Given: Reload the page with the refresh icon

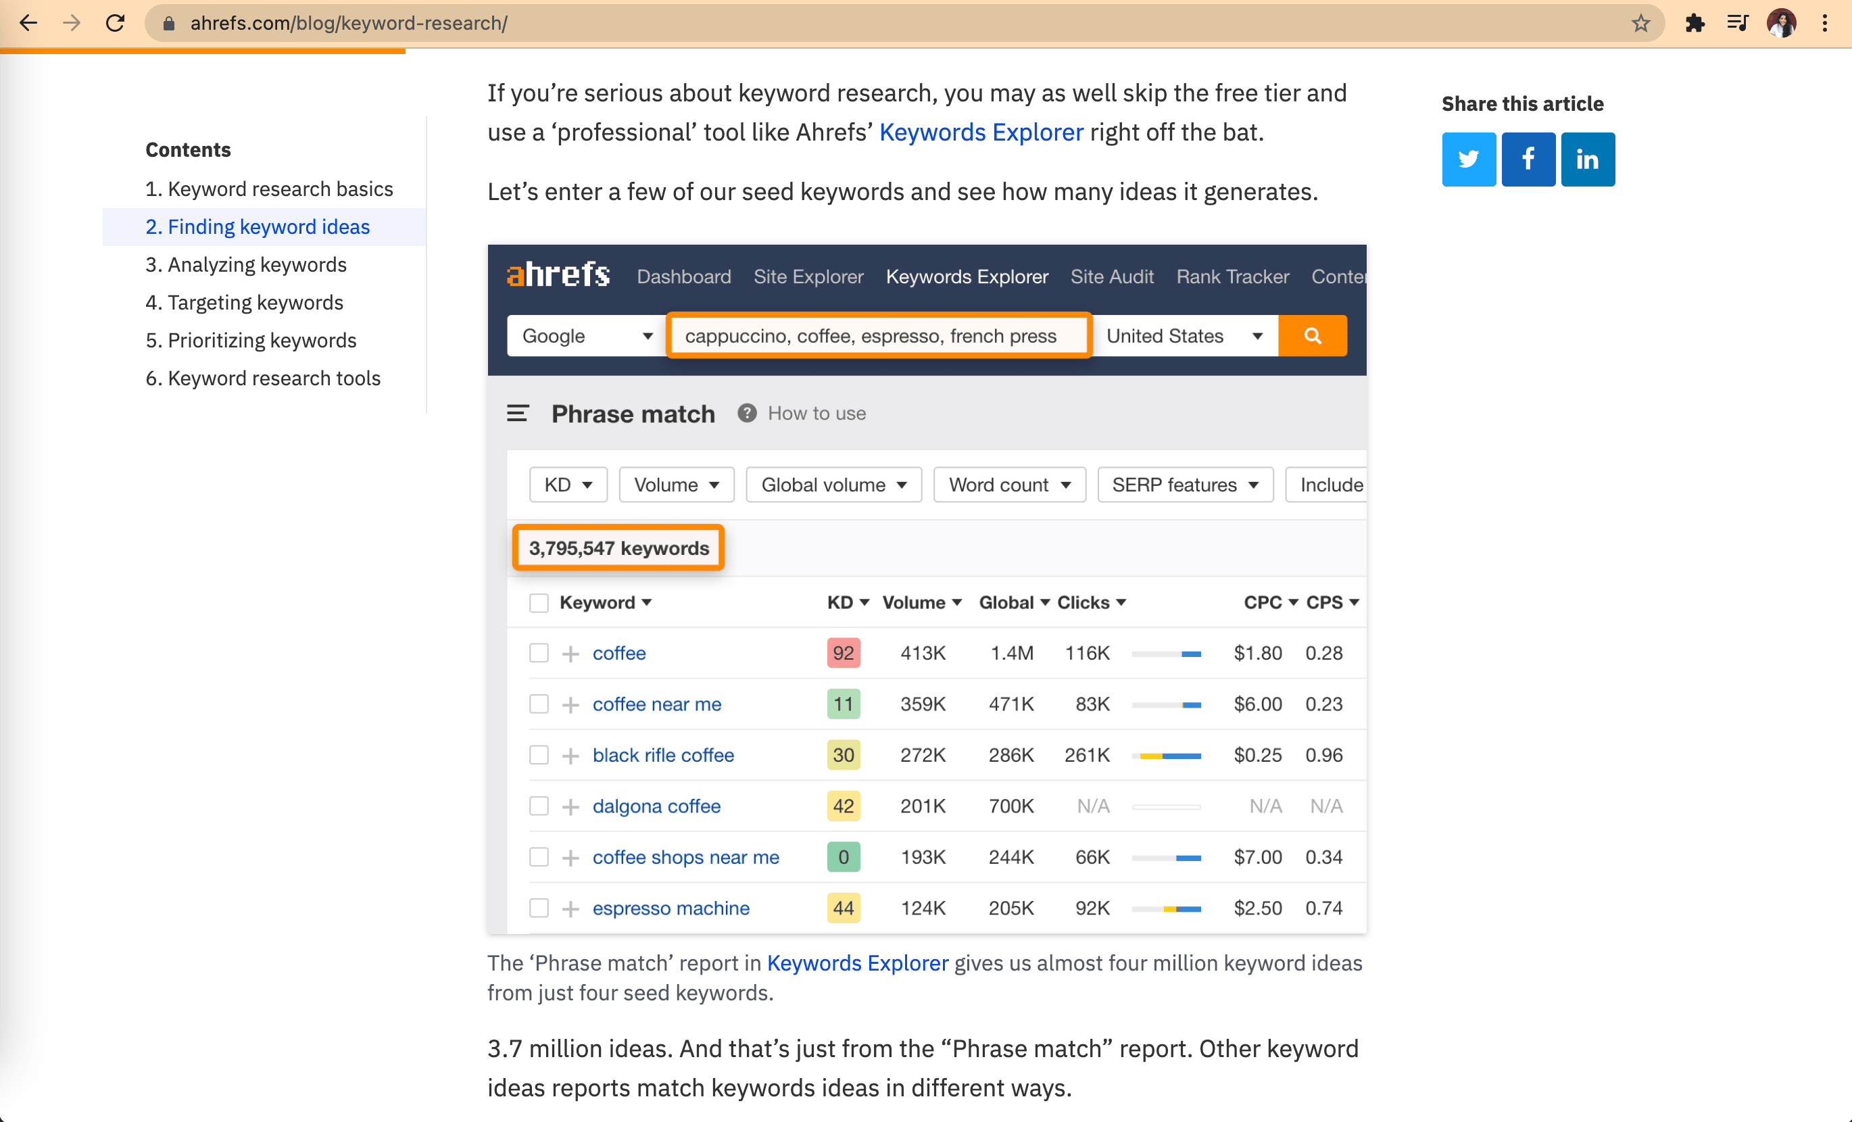Looking at the screenshot, I should [115, 23].
